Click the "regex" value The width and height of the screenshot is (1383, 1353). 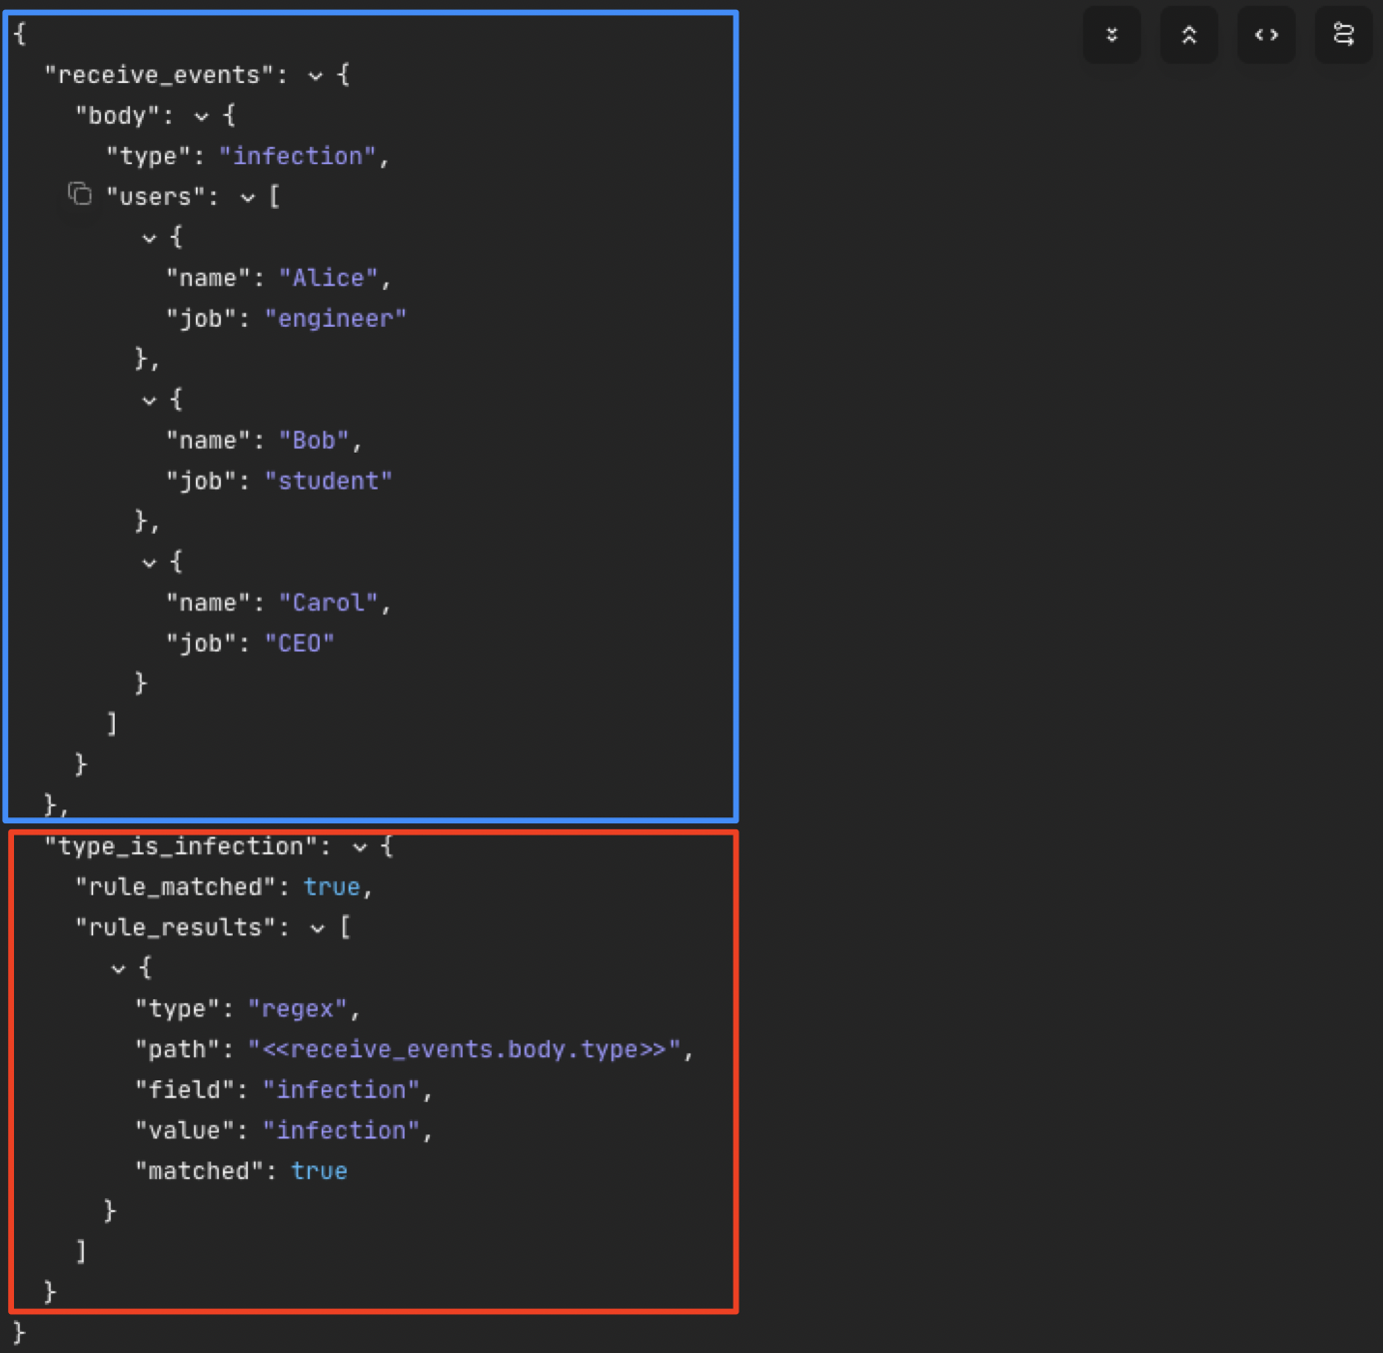[x=298, y=1009]
